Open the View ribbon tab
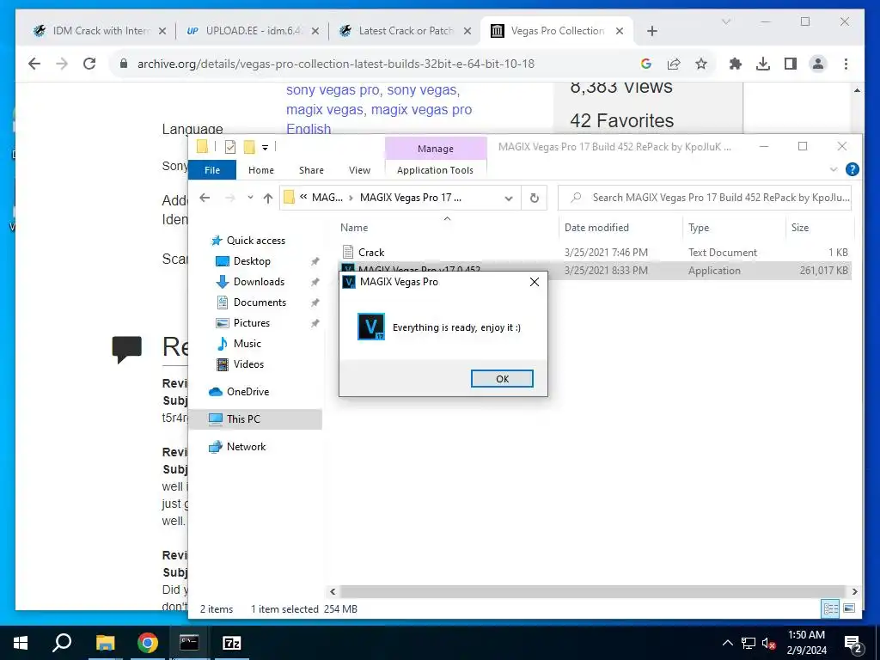Screen dimensions: 880x660 [359, 170]
